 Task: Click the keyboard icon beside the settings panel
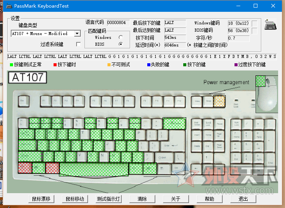270,25
